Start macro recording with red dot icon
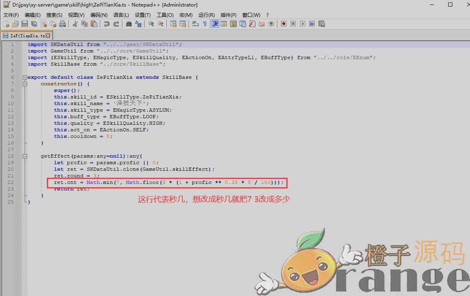Image resolution: width=470 pixels, height=296 pixels. (x=283, y=24)
